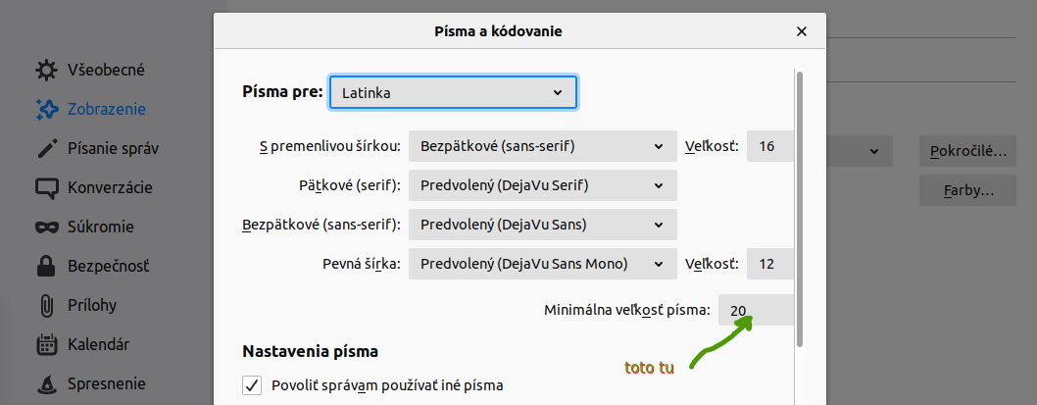Click the Bezpečnosť padlock icon
This screenshot has width=1037, height=405.
tap(46, 267)
